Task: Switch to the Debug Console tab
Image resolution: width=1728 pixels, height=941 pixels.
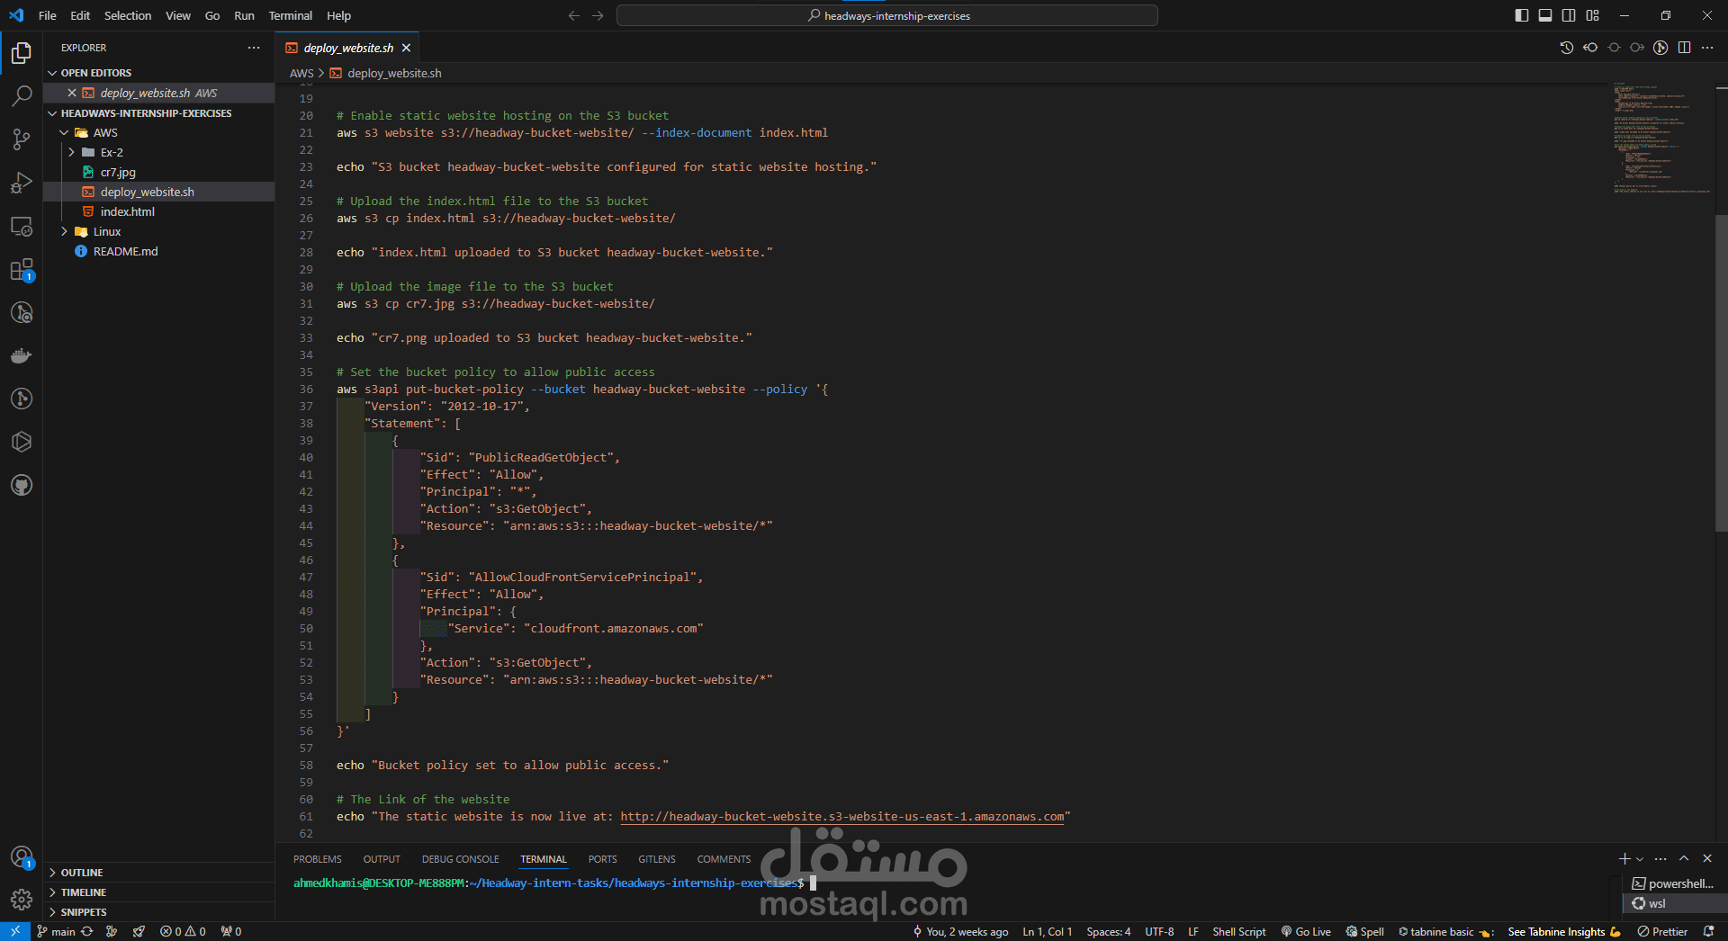Action: (x=460, y=859)
